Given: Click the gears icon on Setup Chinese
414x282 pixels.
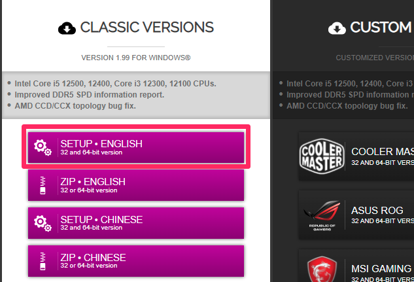Looking at the screenshot, I should [43, 223].
